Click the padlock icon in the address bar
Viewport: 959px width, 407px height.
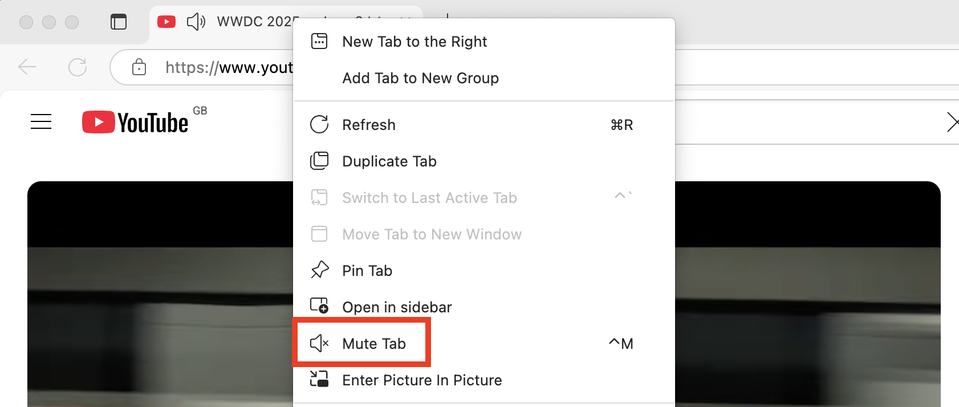[139, 67]
